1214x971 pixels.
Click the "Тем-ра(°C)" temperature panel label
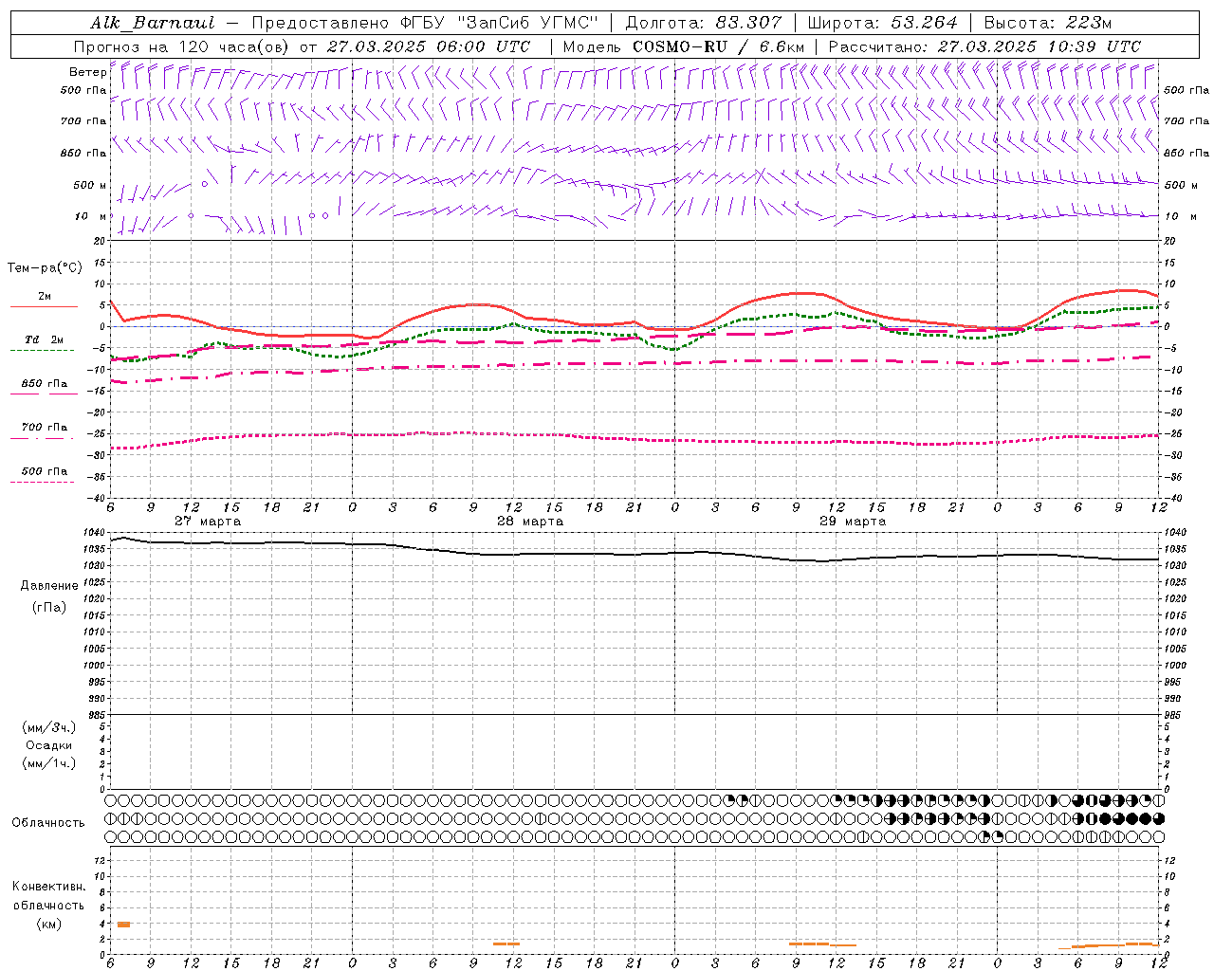(x=45, y=268)
